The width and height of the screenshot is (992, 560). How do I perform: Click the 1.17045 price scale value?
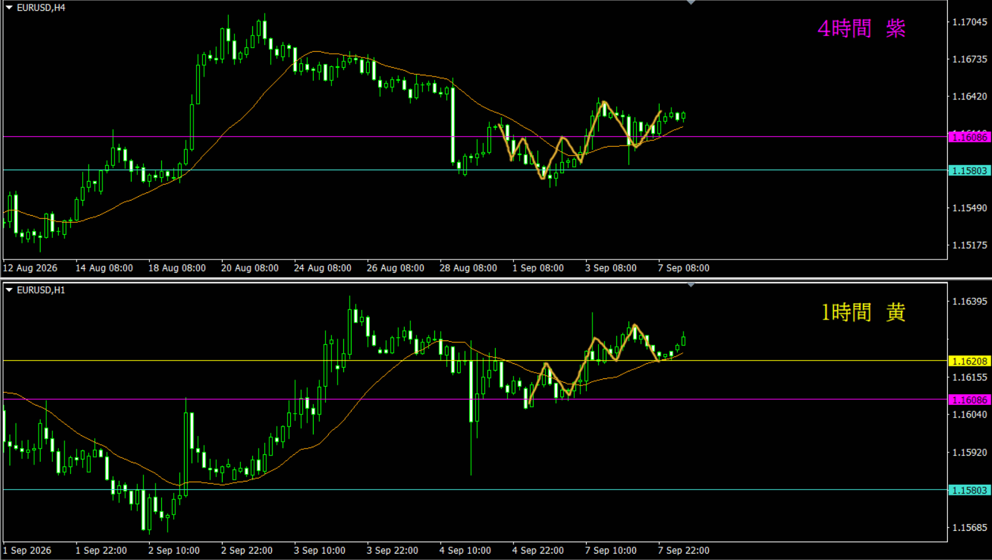tap(970, 22)
